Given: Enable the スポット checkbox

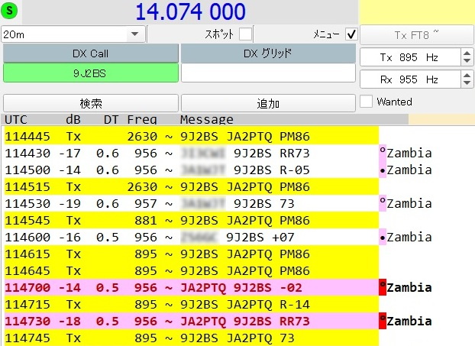Looking at the screenshot, I should click(245, 34).
